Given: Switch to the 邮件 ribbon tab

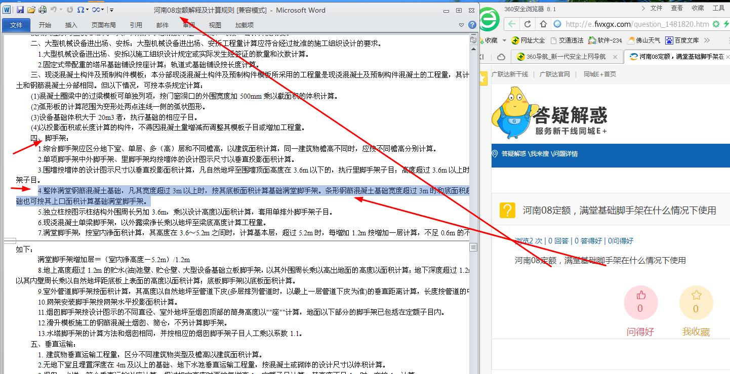Looking at the screenshot, I should pos(163,25).
